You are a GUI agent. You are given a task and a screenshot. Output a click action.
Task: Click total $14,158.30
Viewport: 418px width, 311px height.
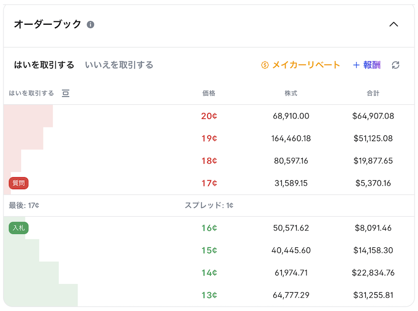coord(373,250)
